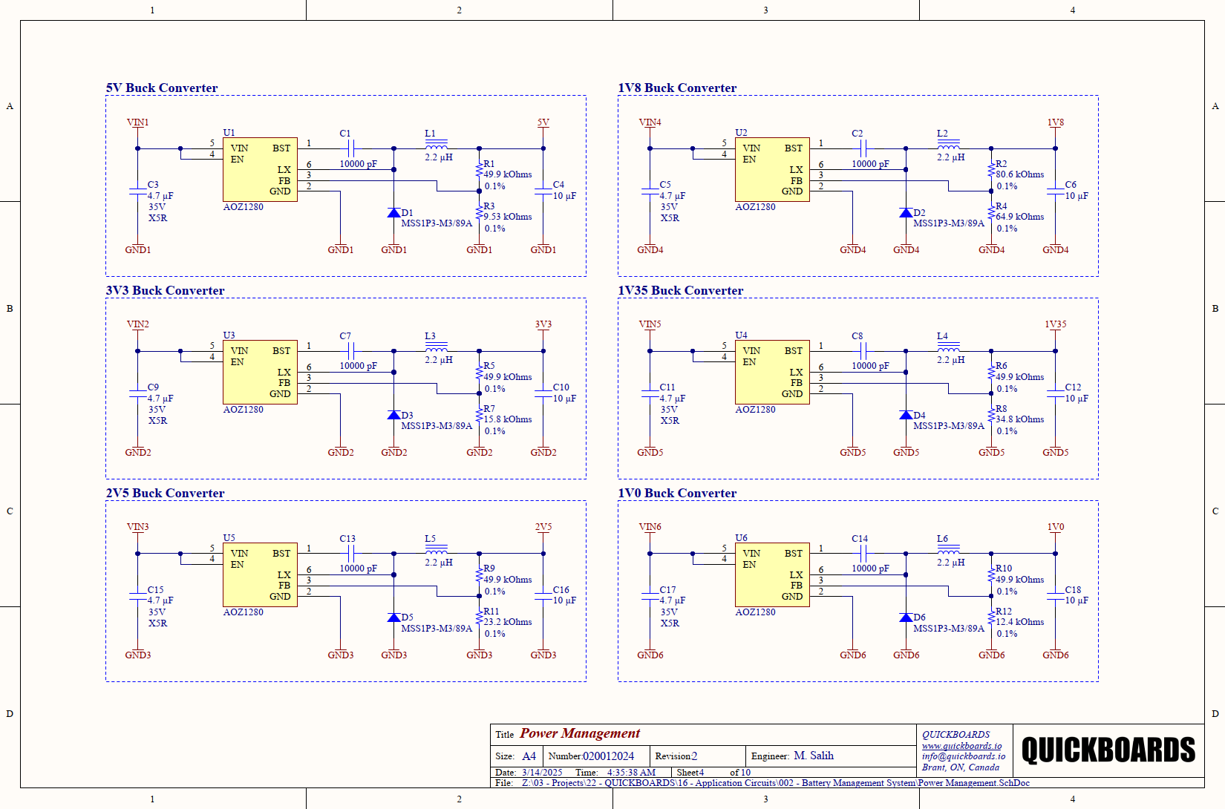Select the VIN1 power port label

(x=137, y=122)
